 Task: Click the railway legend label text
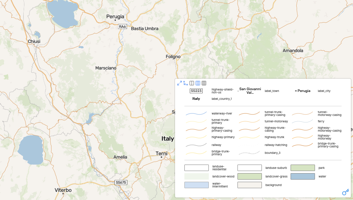(x=216, y=145)
